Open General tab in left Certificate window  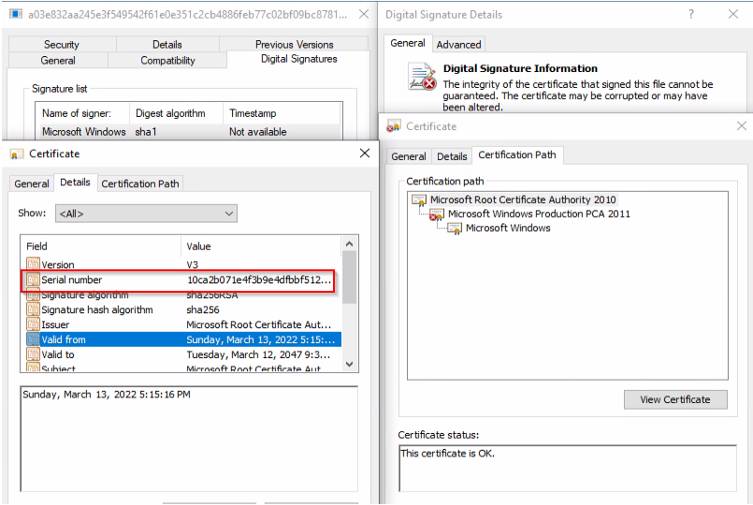[x=32, y=184]
